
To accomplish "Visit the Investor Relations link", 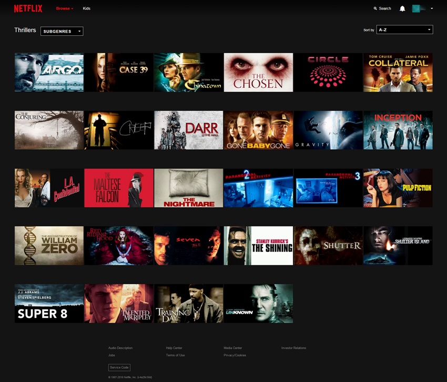I will pyautogui.click(x=293, y=348).
